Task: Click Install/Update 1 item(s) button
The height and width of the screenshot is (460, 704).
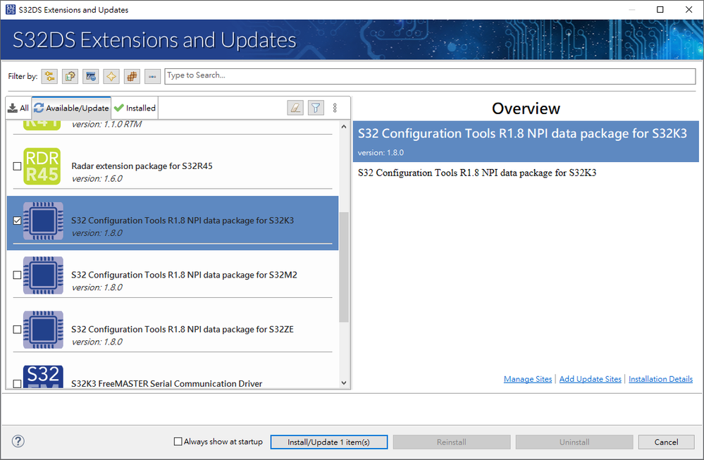Action: (329, 442)
